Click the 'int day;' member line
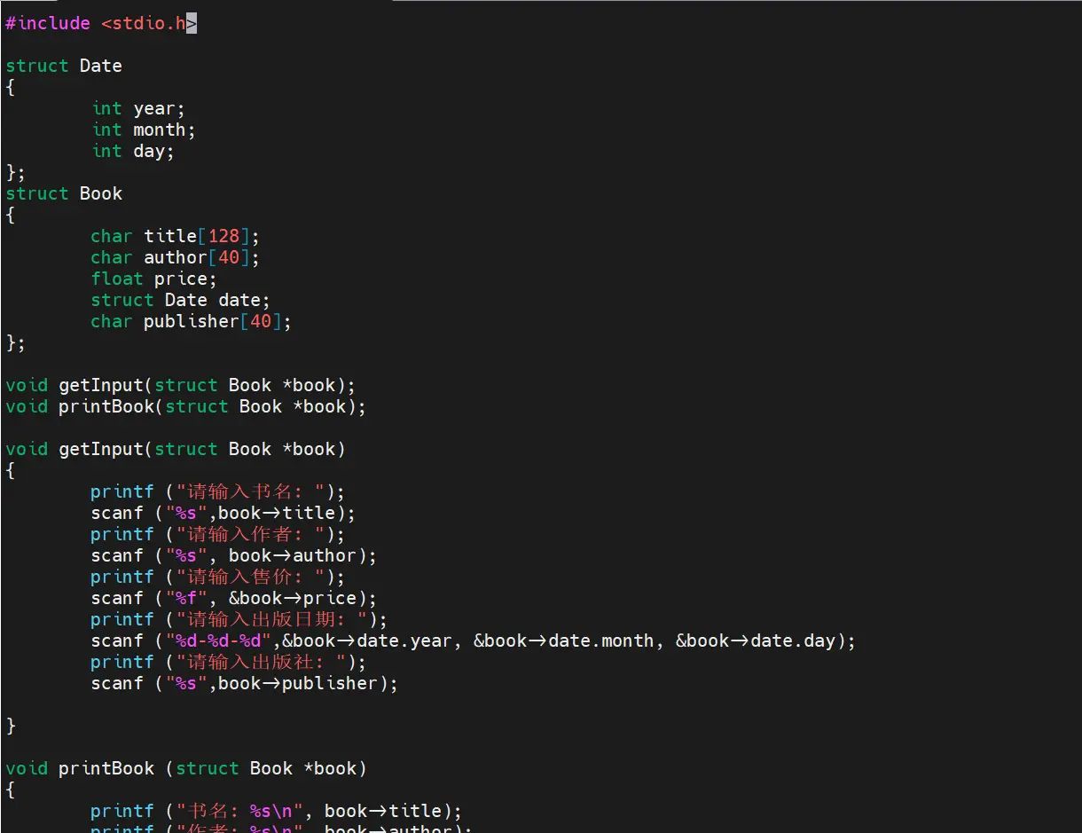This screenshot has height=833, width=1082. click(133, 151)
